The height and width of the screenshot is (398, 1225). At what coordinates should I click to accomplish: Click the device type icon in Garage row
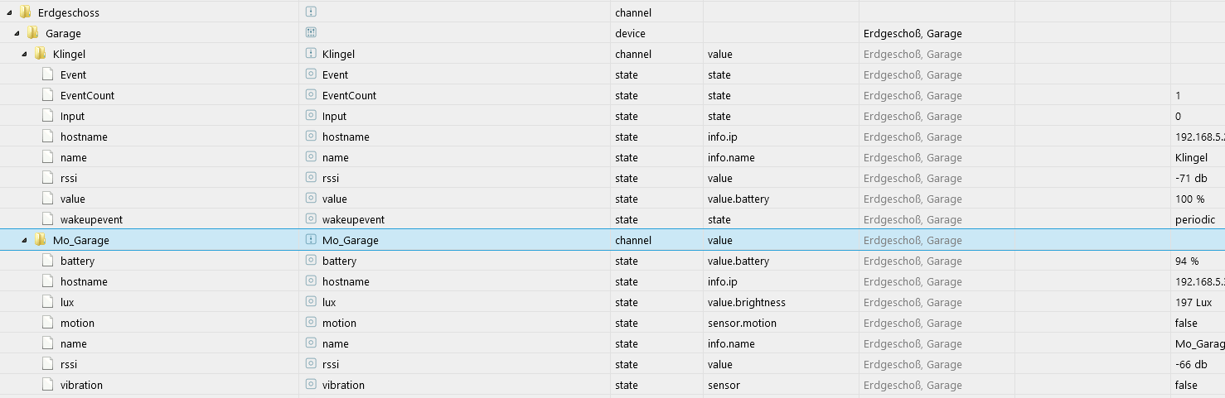pyautogui.click(x=311, y=33)
